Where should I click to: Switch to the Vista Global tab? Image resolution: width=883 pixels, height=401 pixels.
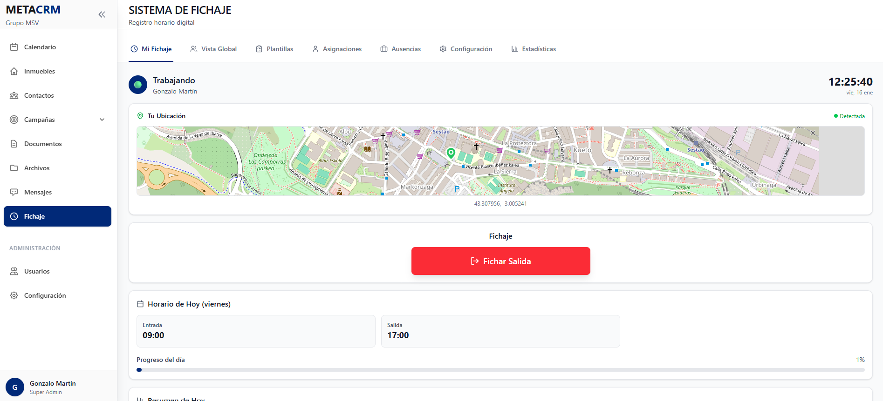pyautogui.click(x=213, y=49)
